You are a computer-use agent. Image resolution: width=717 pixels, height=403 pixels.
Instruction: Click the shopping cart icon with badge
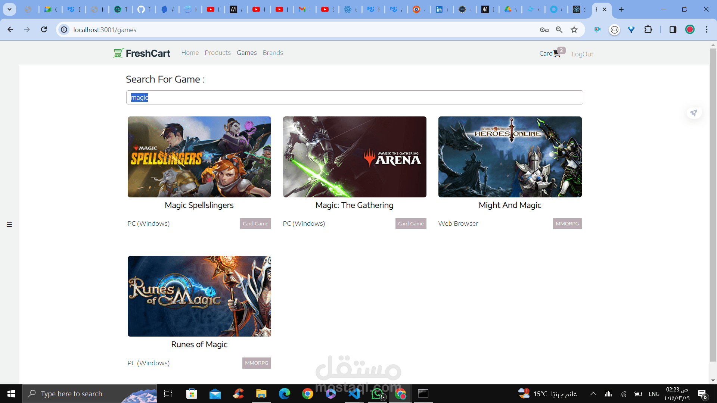557,54
